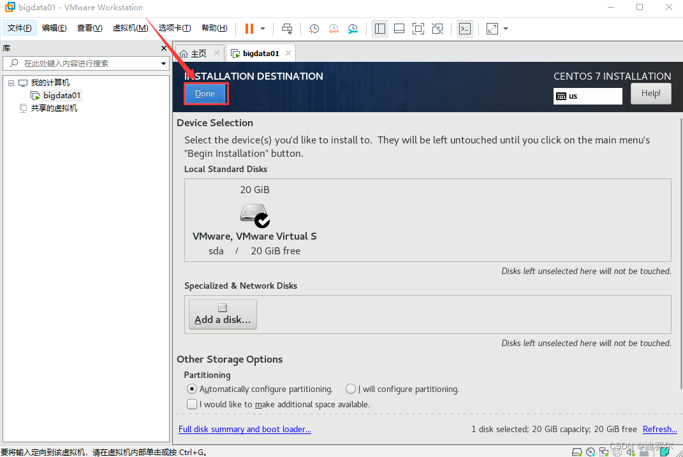Switch to the 主页 tab
The height and width of the screenshot is (457, 683).
click(x=198, y=54)
